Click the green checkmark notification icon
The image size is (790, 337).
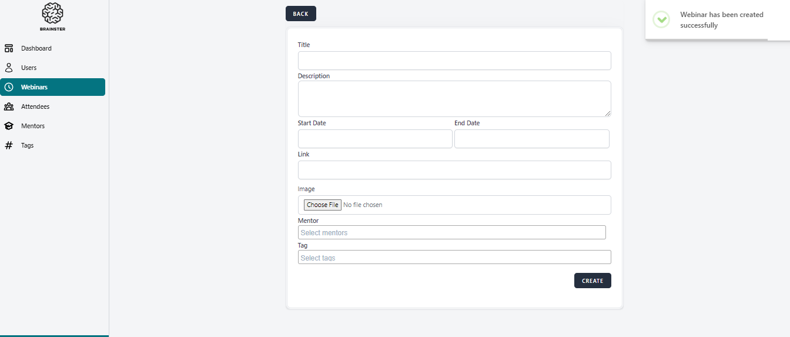click(x=662, y=19)
